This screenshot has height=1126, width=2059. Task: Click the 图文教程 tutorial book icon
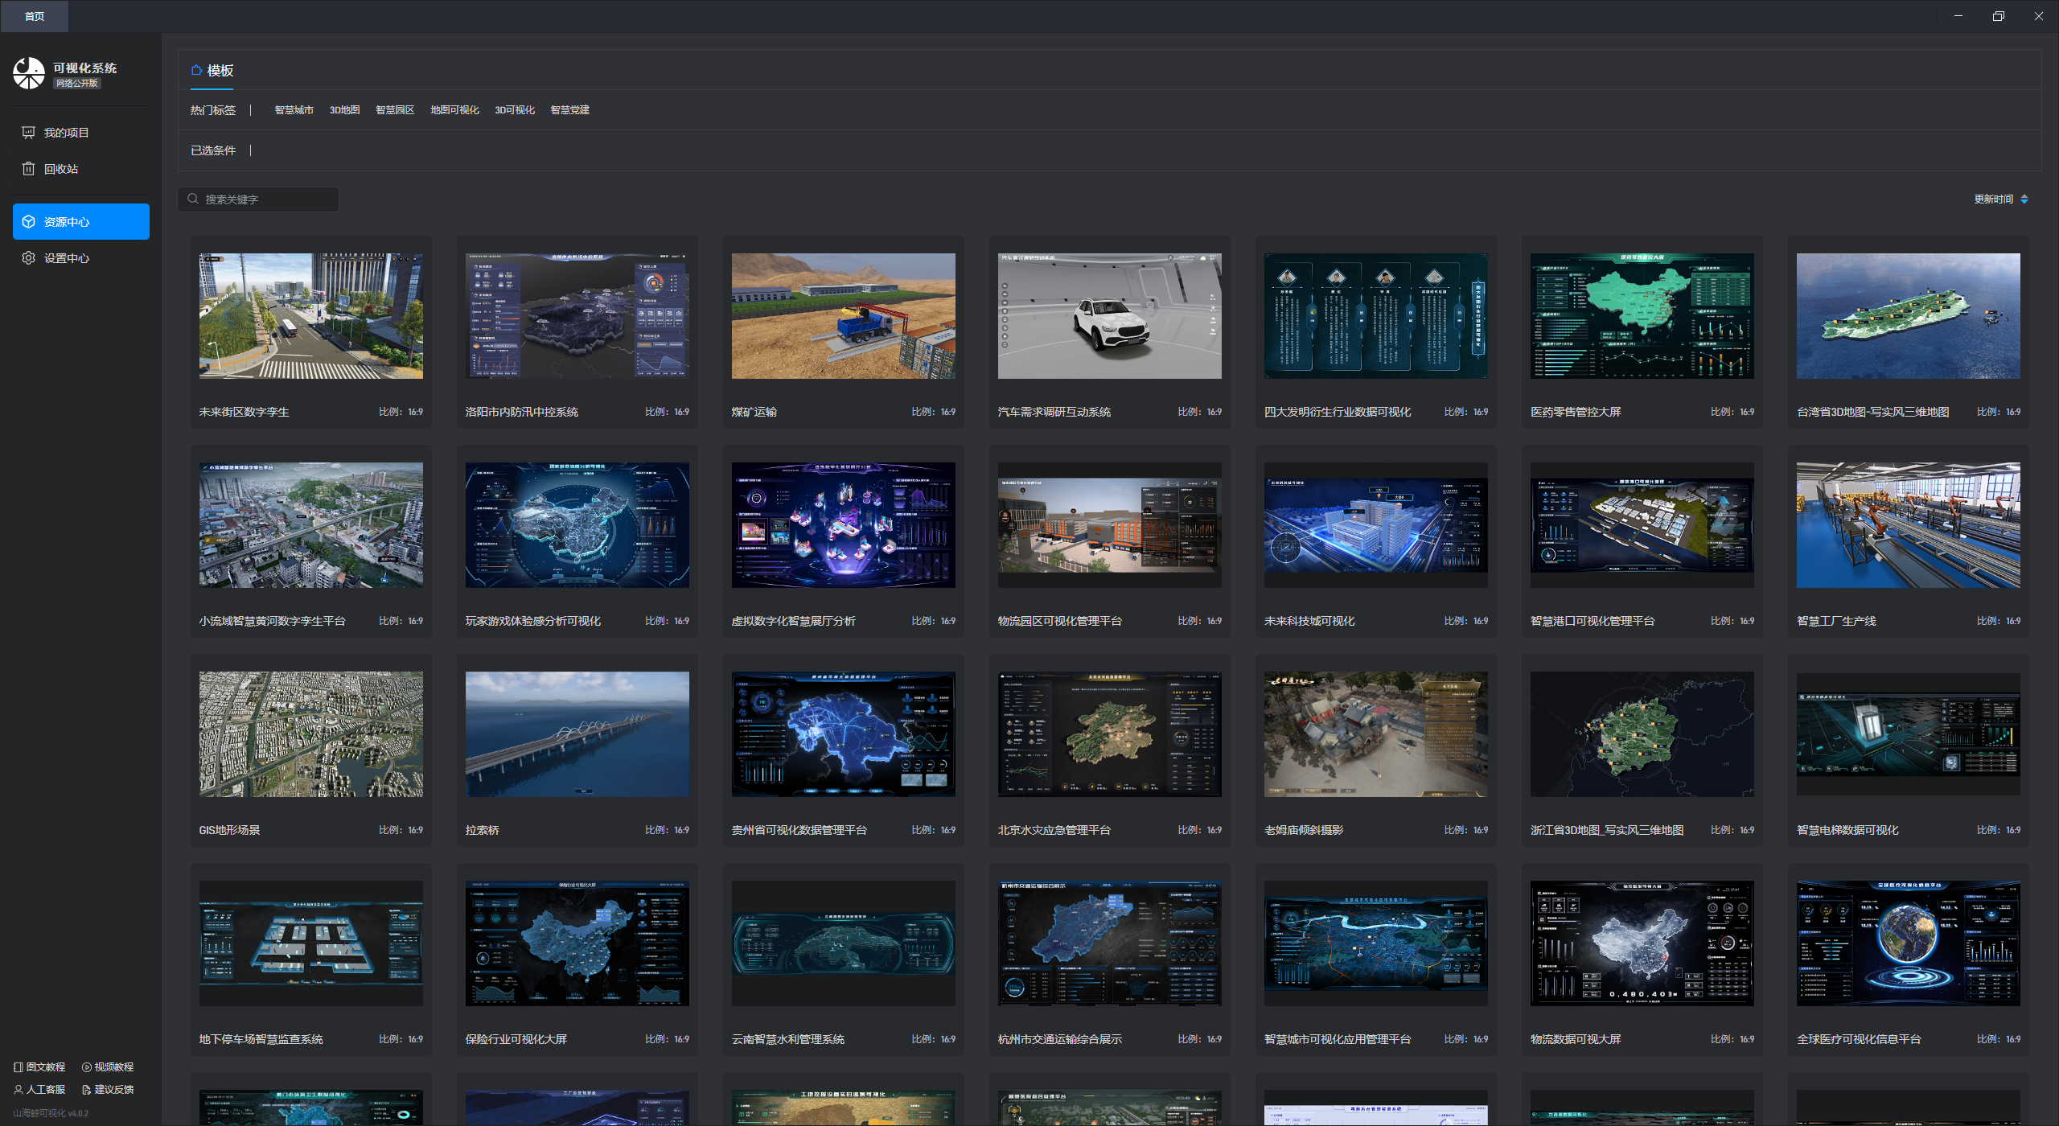pyautogui.click(x=18, y=1066)
